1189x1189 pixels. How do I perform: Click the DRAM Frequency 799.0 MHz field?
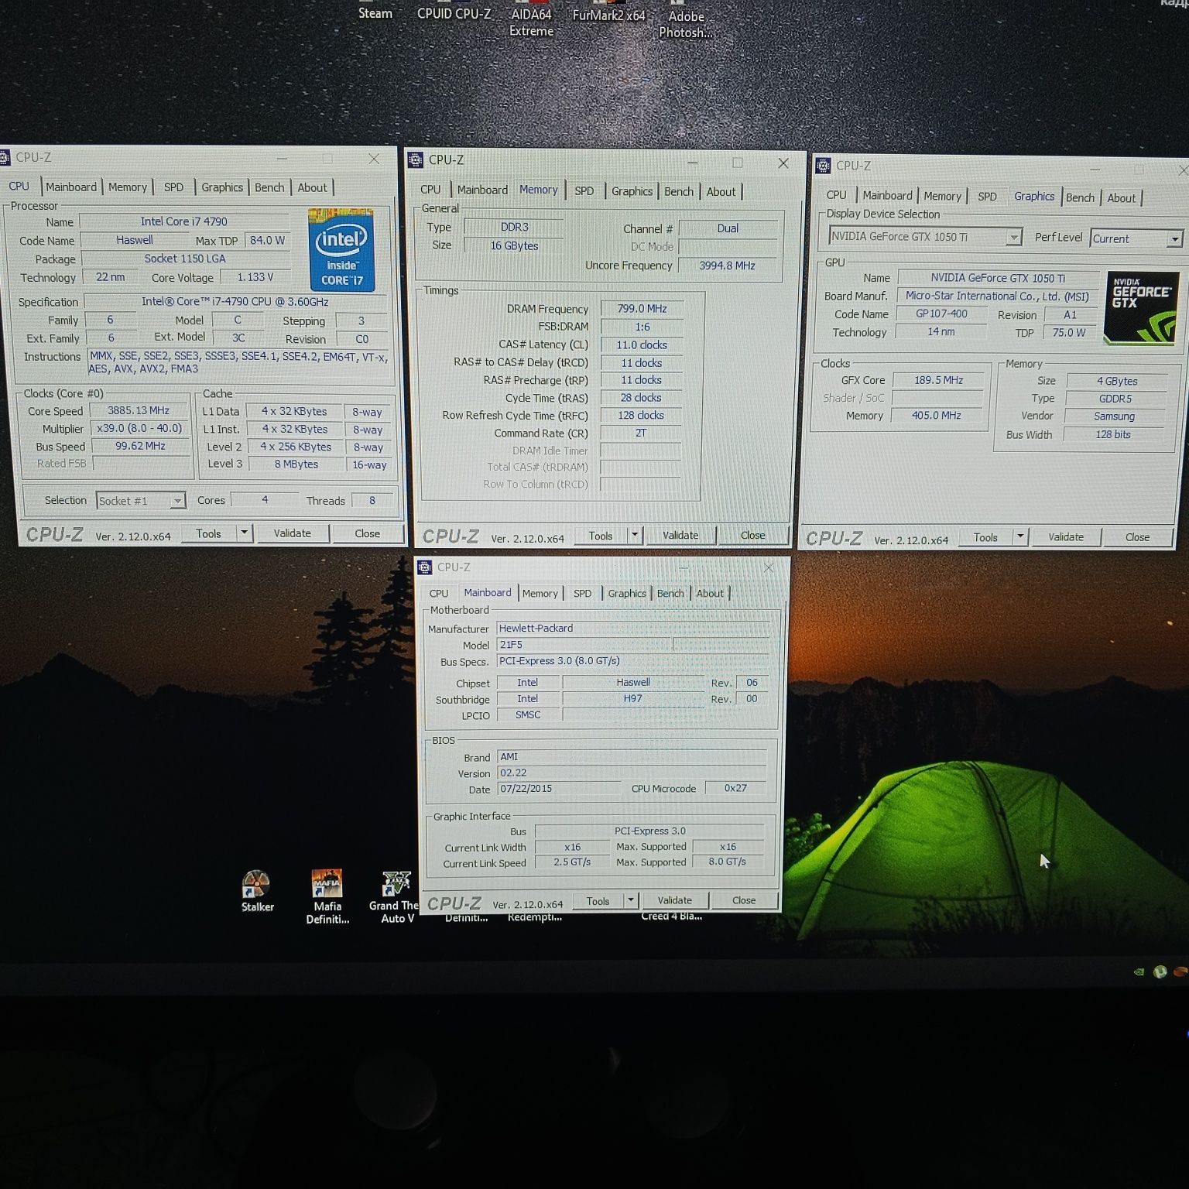642,309
